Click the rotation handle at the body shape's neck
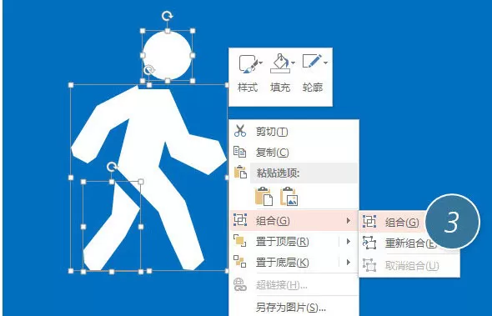The width and height of the screenshot is (492, 316). point(149,70)
